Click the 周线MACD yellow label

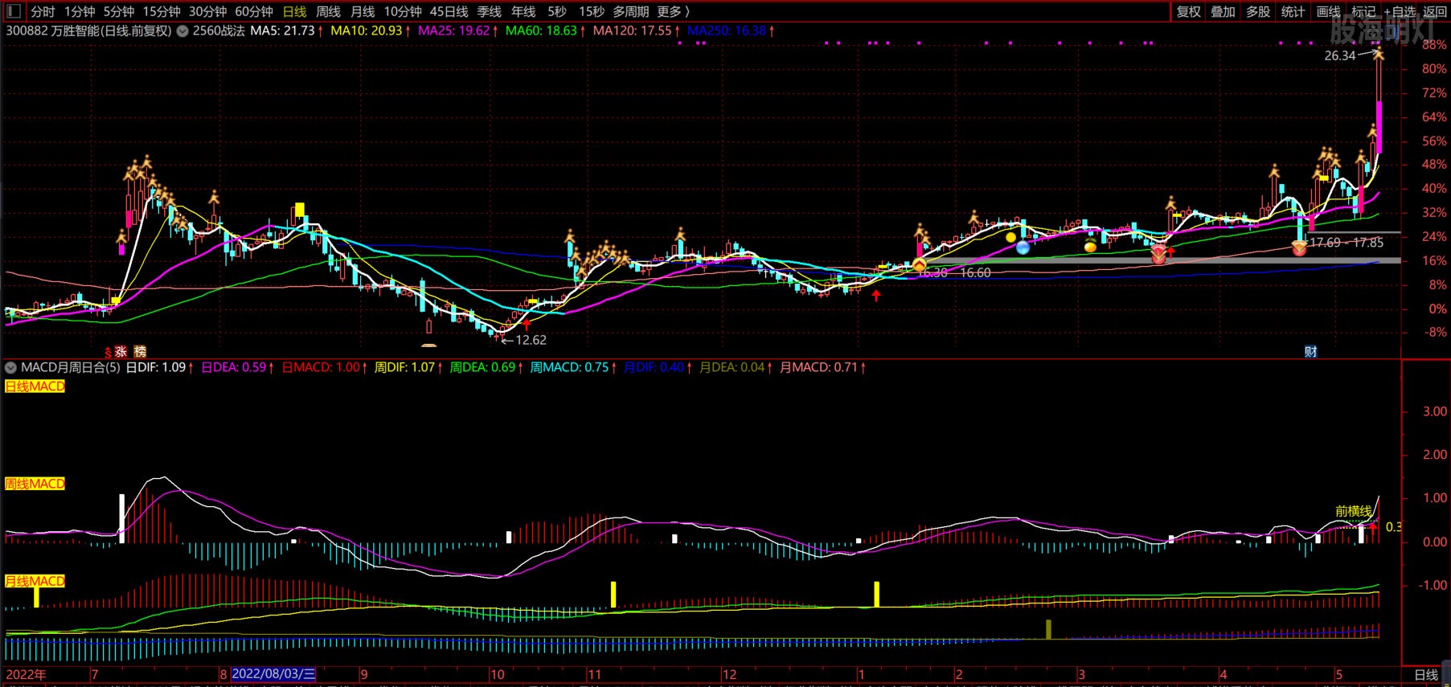tap(35, 484)
